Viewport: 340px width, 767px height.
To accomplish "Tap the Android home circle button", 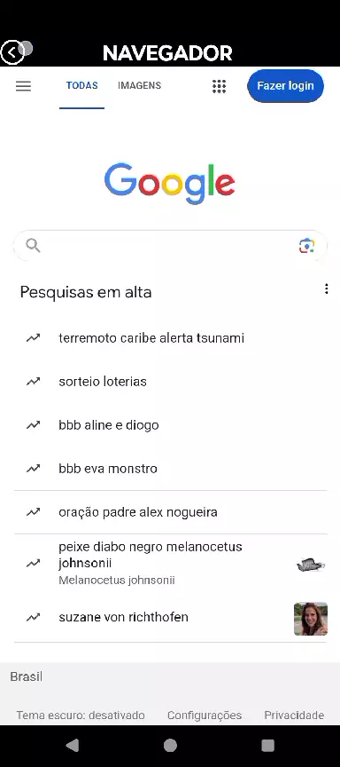I will pyautogui.click(x=170, y=745).
